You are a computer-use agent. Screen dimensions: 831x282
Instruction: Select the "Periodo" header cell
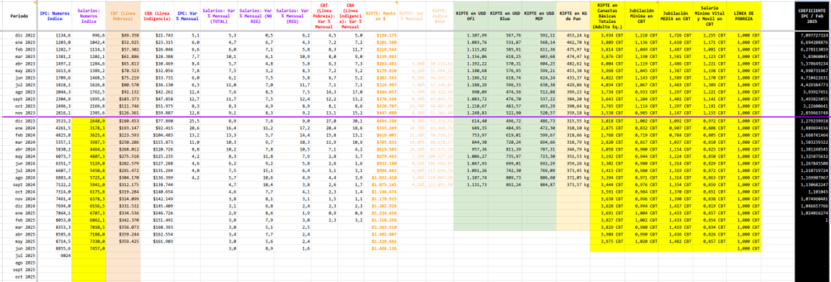point(20,16)
